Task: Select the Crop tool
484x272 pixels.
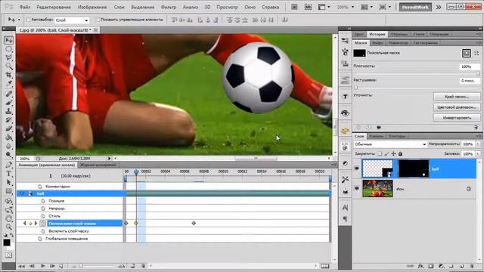Action: coord(8,75)
